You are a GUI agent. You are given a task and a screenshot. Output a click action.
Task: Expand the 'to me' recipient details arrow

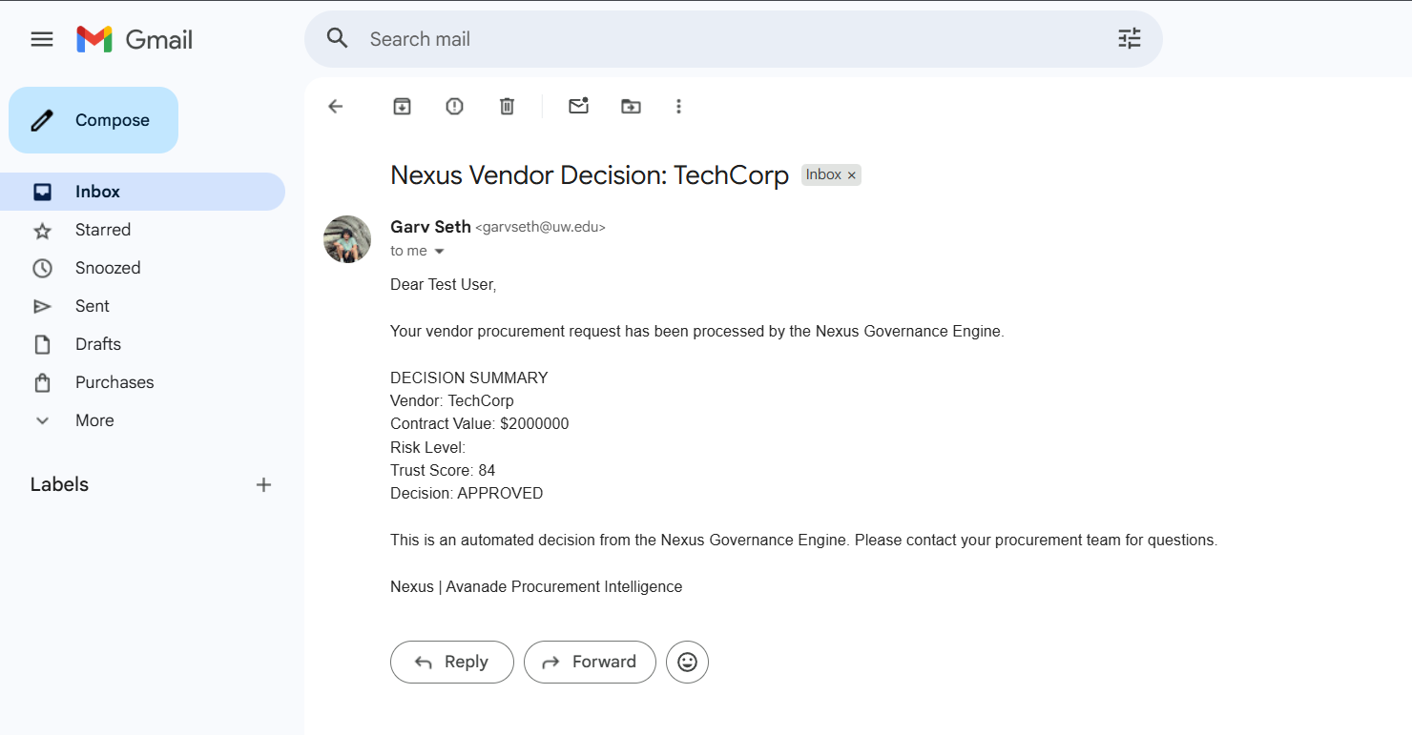(440, 252)
